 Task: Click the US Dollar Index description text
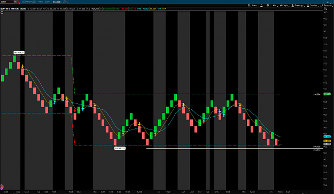click(36, 2)
